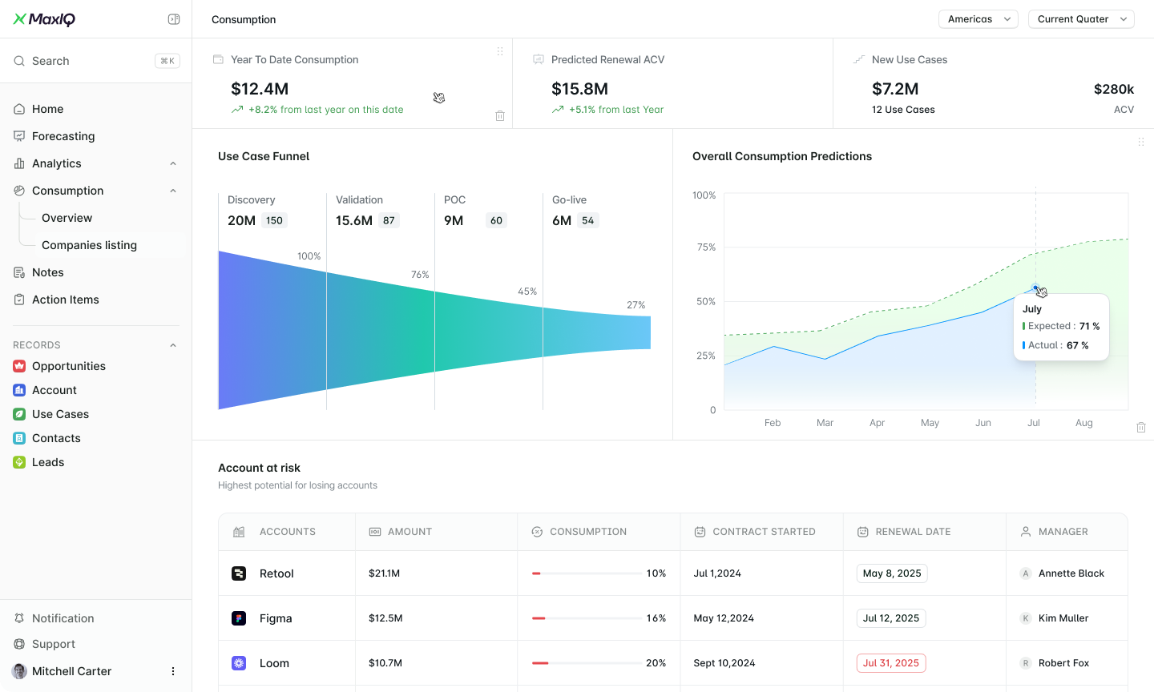Screen dimensions: 1154x692
Task: Switch to Companies listing
Action: (x=89, y=245)
